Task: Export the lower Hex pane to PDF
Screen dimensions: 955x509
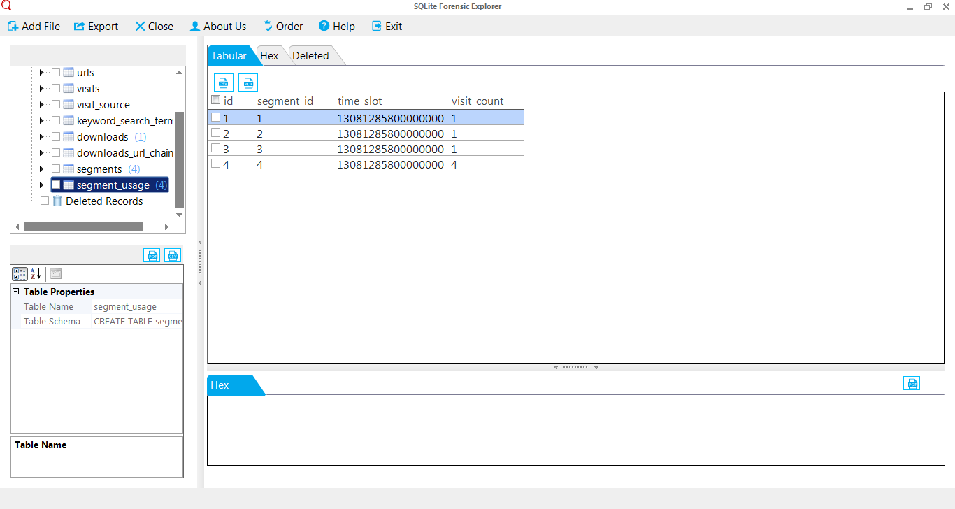Action: (x=912, y=383)
